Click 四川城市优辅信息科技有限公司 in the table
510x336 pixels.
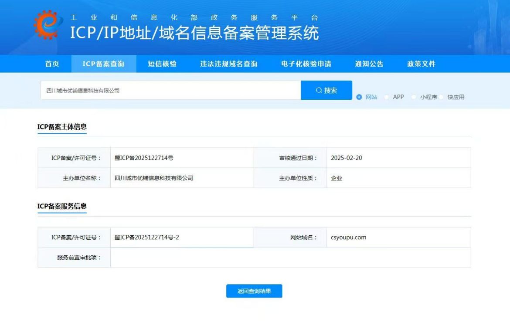pos(154,178)
